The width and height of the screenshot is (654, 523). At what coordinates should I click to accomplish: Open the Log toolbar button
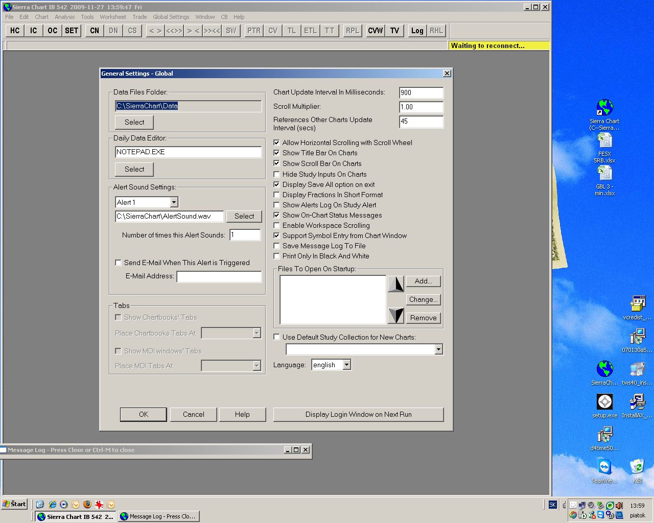pos(417,31)
